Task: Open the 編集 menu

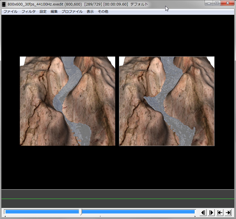Action: click(54, 12)
